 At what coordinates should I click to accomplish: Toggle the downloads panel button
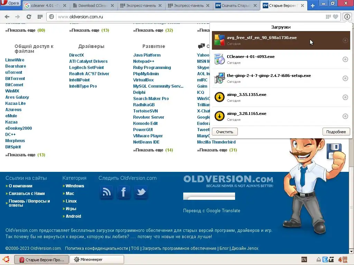coord(347,17)
